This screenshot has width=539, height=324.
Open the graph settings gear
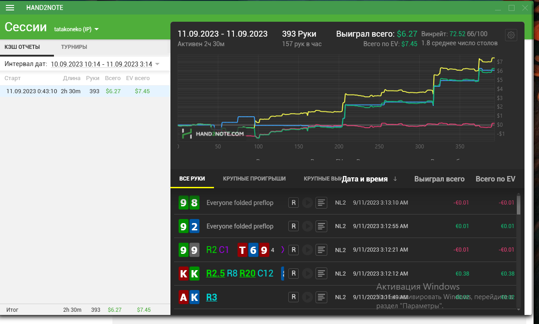(511, 35)
